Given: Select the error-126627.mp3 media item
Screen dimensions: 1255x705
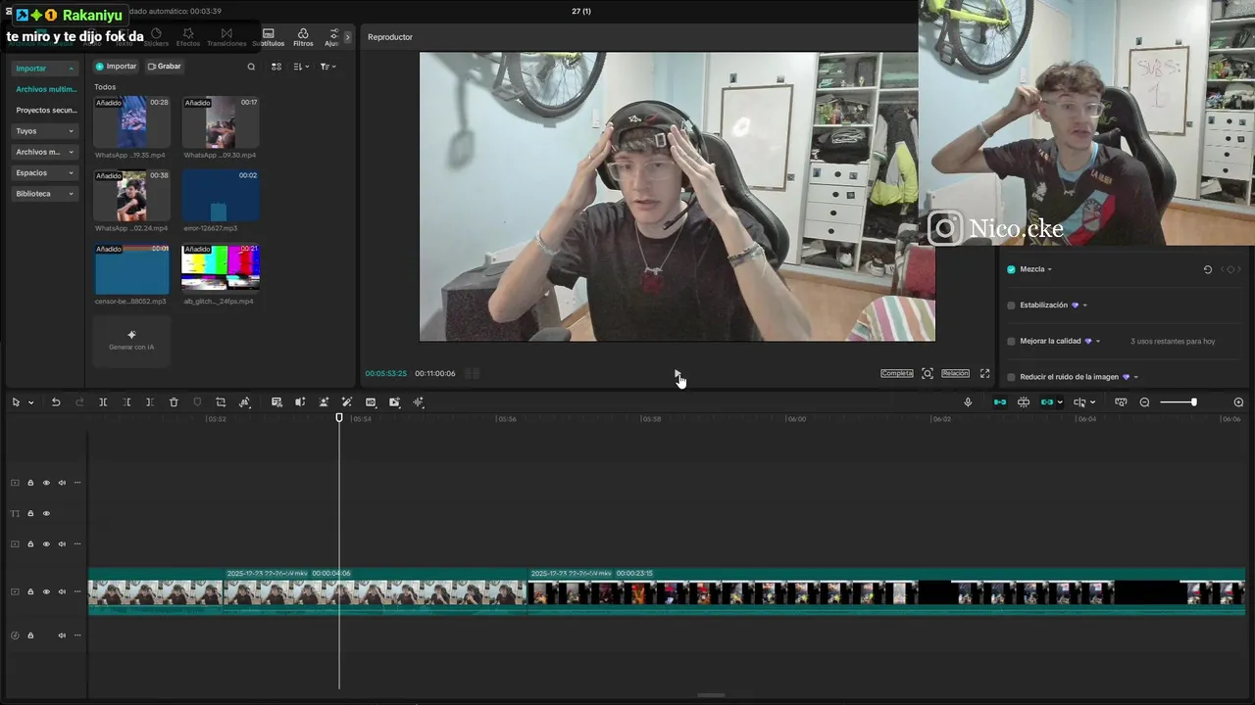Looking at the screenshot, I should click(x=221, y=195).
